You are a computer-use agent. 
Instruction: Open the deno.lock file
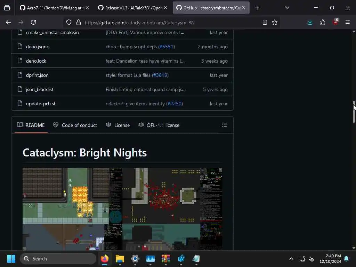[x=36, y=61]
